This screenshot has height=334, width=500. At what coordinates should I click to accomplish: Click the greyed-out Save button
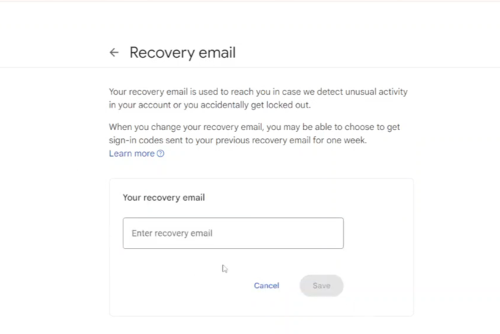(321, 285)
